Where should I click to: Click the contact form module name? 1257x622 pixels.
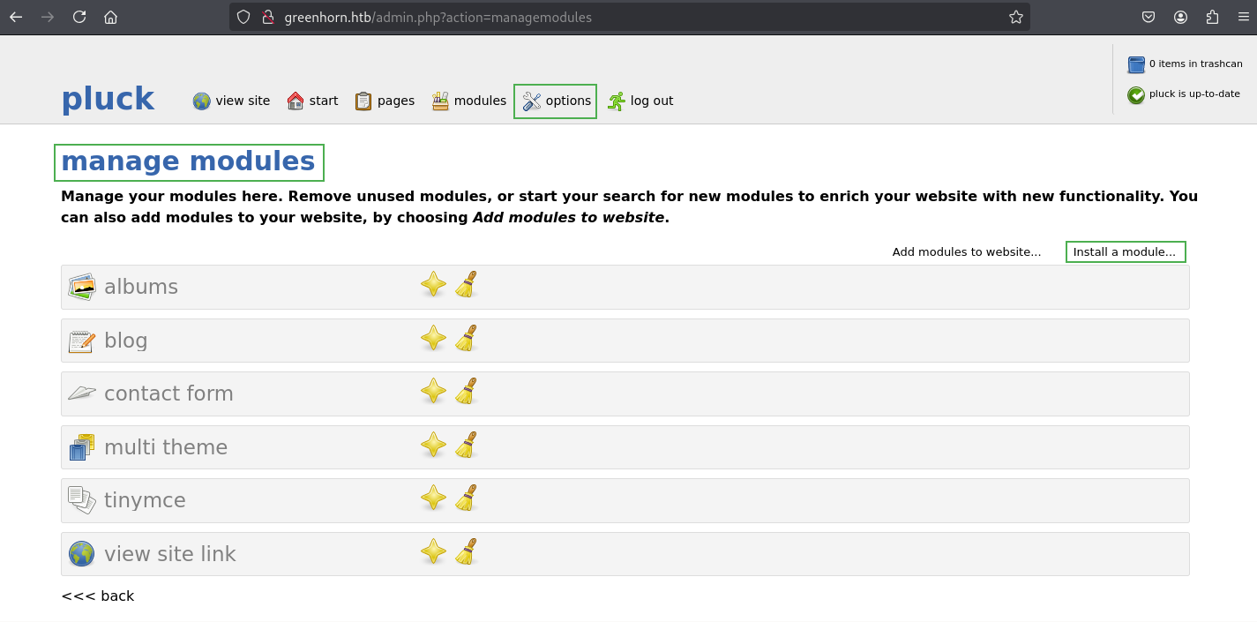[168, 393]
